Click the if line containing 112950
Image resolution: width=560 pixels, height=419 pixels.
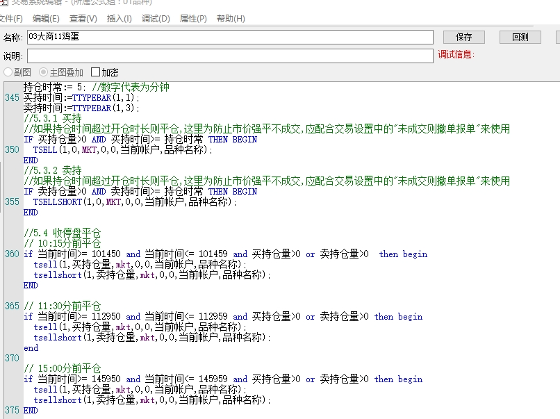point(223,316)
